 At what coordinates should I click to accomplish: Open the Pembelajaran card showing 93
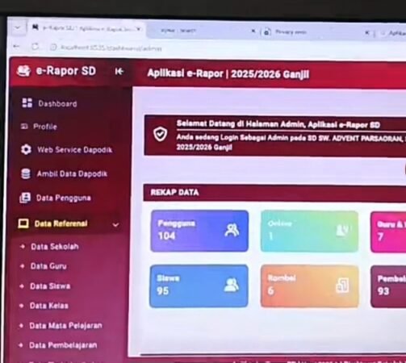388,286
